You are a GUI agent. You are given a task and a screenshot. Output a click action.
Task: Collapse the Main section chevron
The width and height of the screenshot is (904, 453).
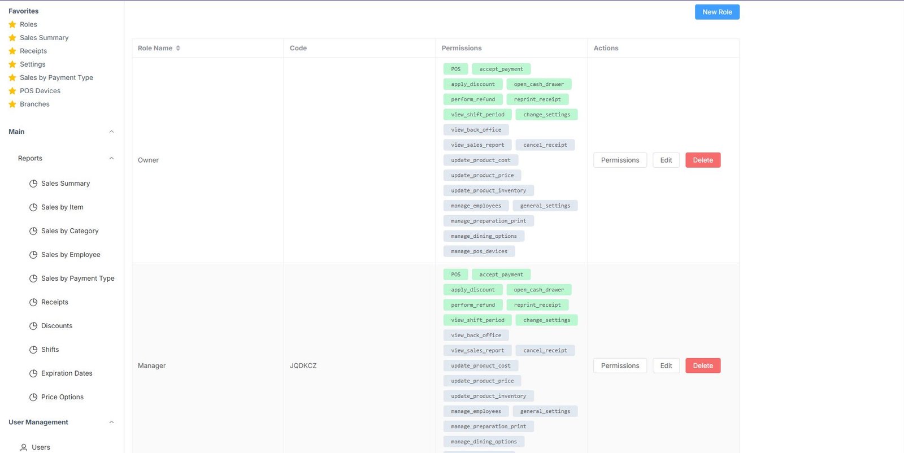111,132
